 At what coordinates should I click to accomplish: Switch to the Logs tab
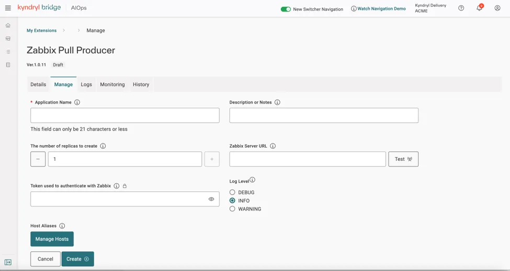(86, 85)
